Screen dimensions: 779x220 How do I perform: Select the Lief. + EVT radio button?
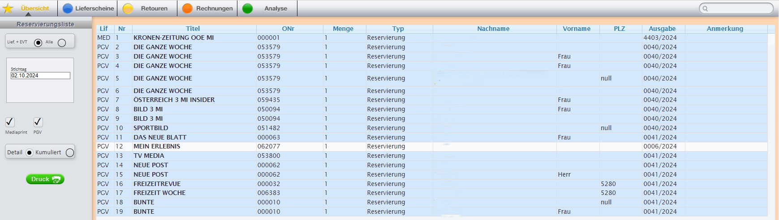pos(38,43)
